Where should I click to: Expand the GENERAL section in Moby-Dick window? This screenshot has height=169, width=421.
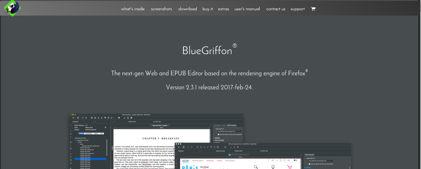(x=217, y=138)
